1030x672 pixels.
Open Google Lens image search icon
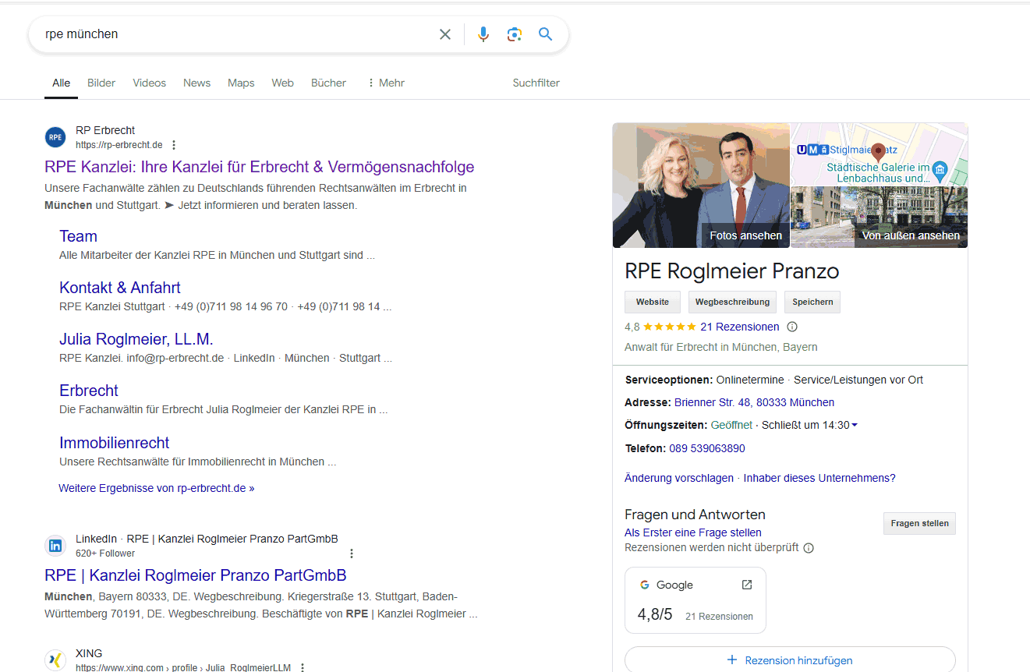pos(514,34)
